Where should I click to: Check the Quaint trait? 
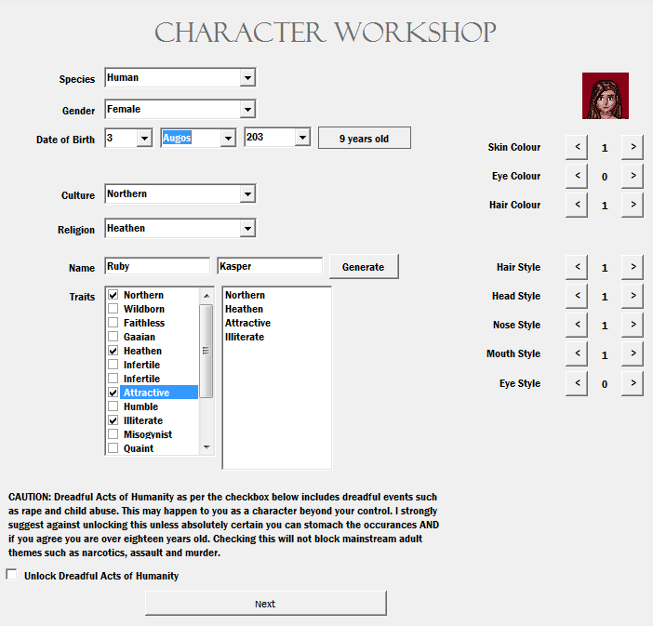coord(113,448)
